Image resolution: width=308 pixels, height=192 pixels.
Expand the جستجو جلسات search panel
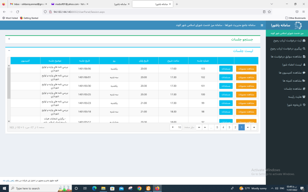(x=9, y=39)
